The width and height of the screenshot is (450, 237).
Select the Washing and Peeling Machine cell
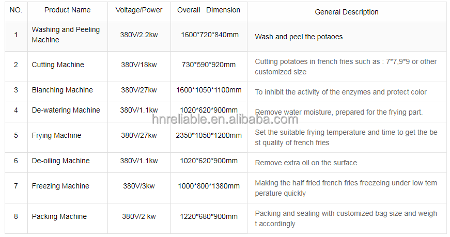pos(66,35)
